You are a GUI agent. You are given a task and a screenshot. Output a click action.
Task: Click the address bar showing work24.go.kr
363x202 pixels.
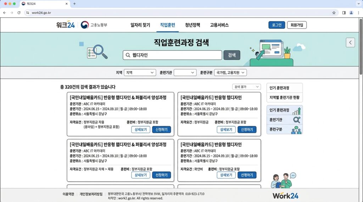coord(180,13)
